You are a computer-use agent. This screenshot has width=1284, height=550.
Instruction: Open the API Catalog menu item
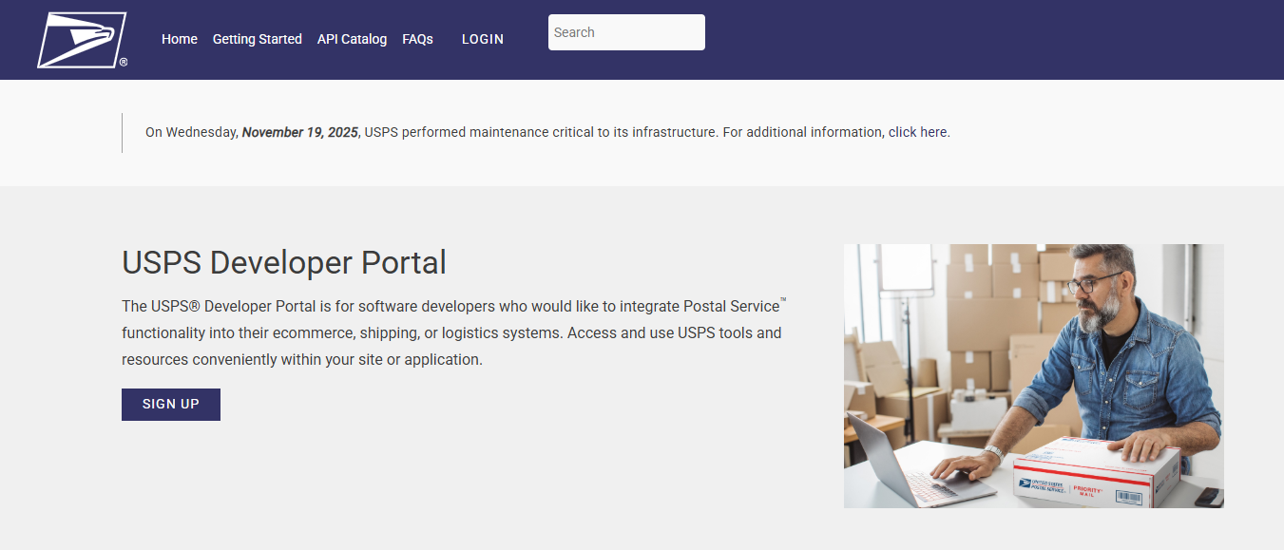point(352,39)
